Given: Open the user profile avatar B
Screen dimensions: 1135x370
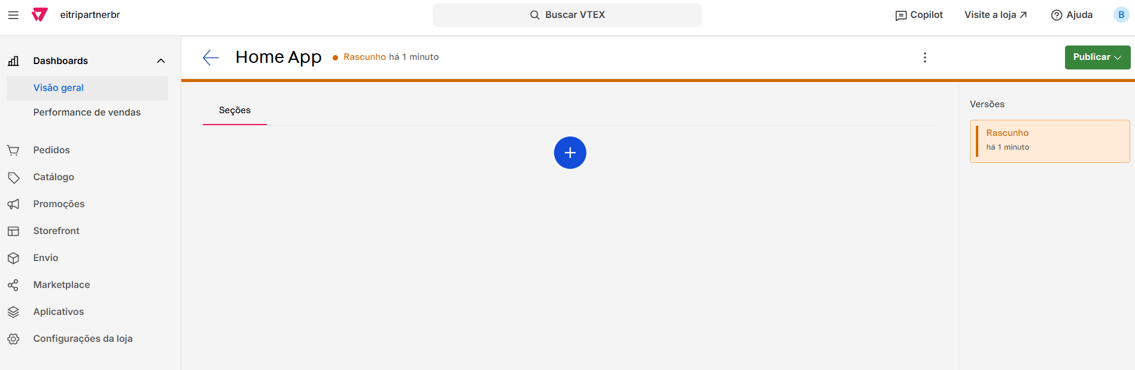Looking at the screenshot, I should [x=1121, y=15].
